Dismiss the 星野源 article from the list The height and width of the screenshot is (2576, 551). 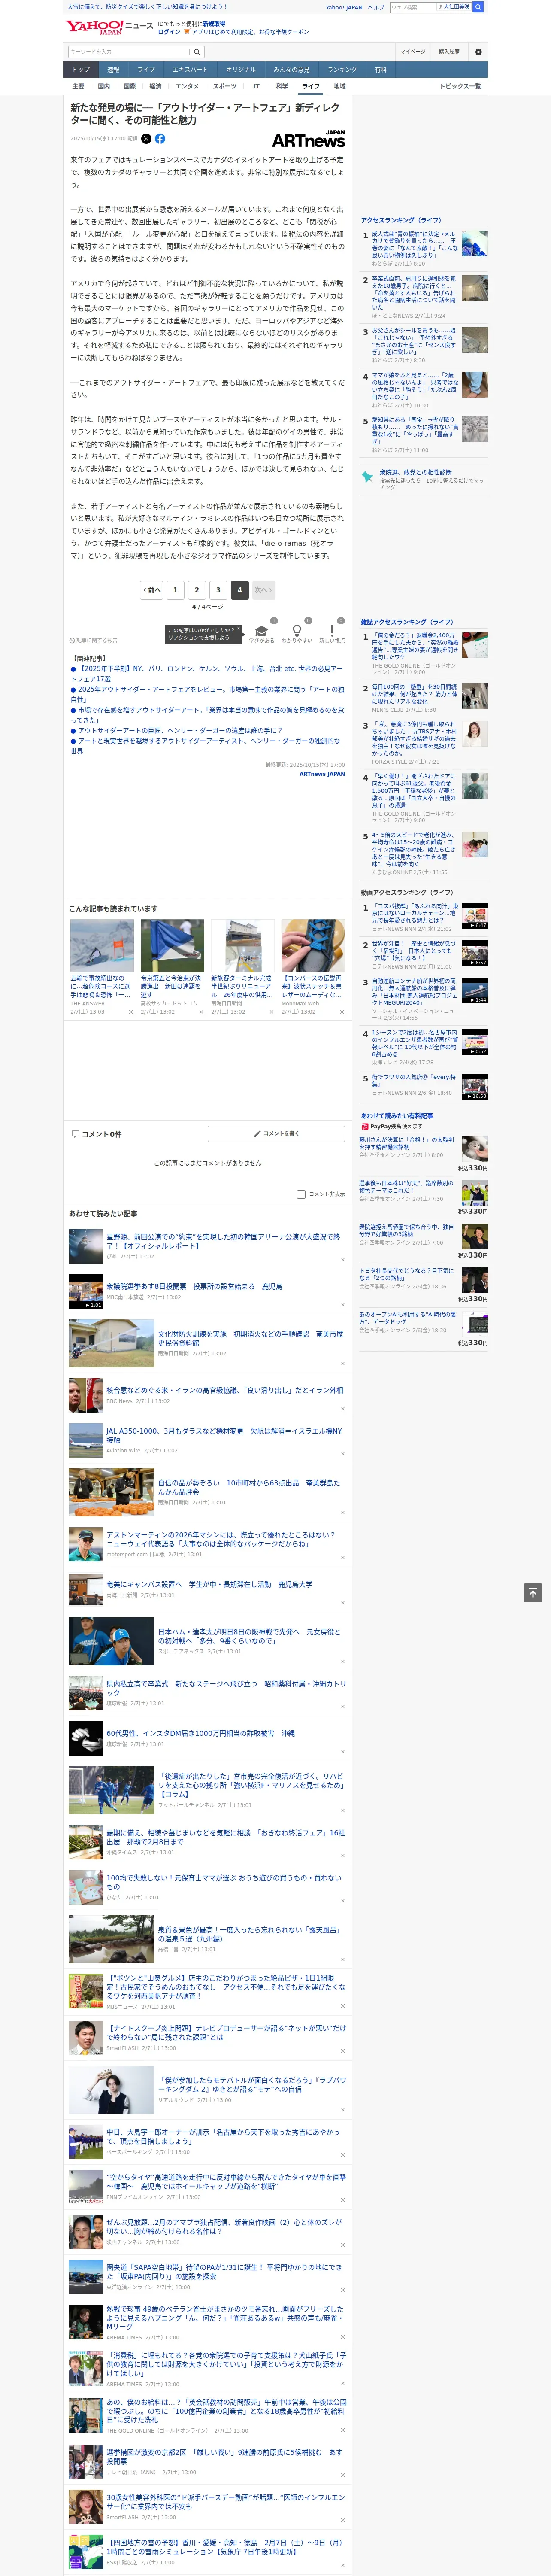pyautogui.click(x=342, y=1260)
